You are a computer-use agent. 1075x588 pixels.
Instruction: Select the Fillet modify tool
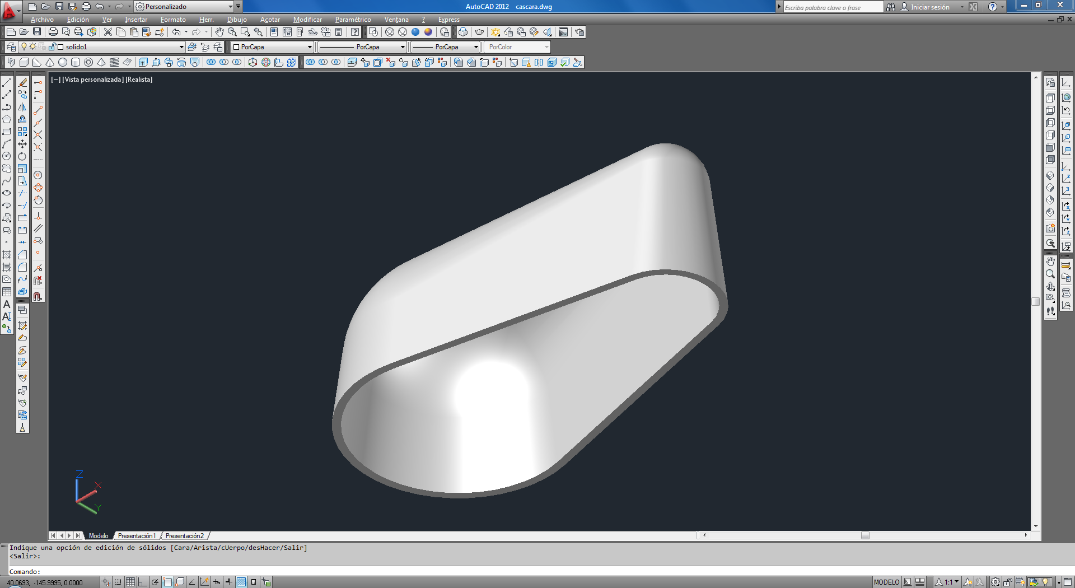coord(22,267)
